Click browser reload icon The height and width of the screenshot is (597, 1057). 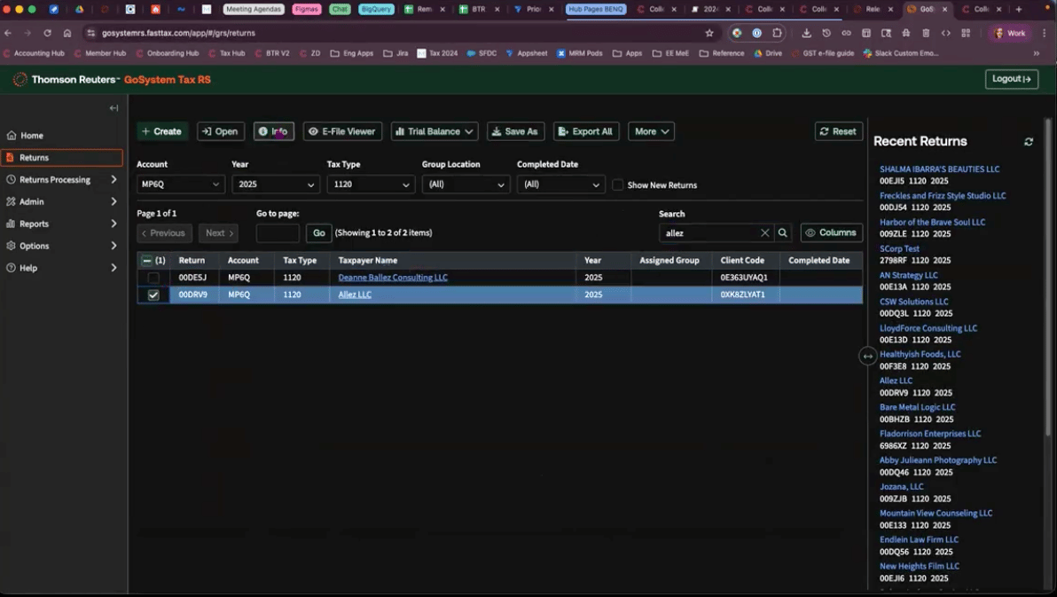[x=47, y=33]
